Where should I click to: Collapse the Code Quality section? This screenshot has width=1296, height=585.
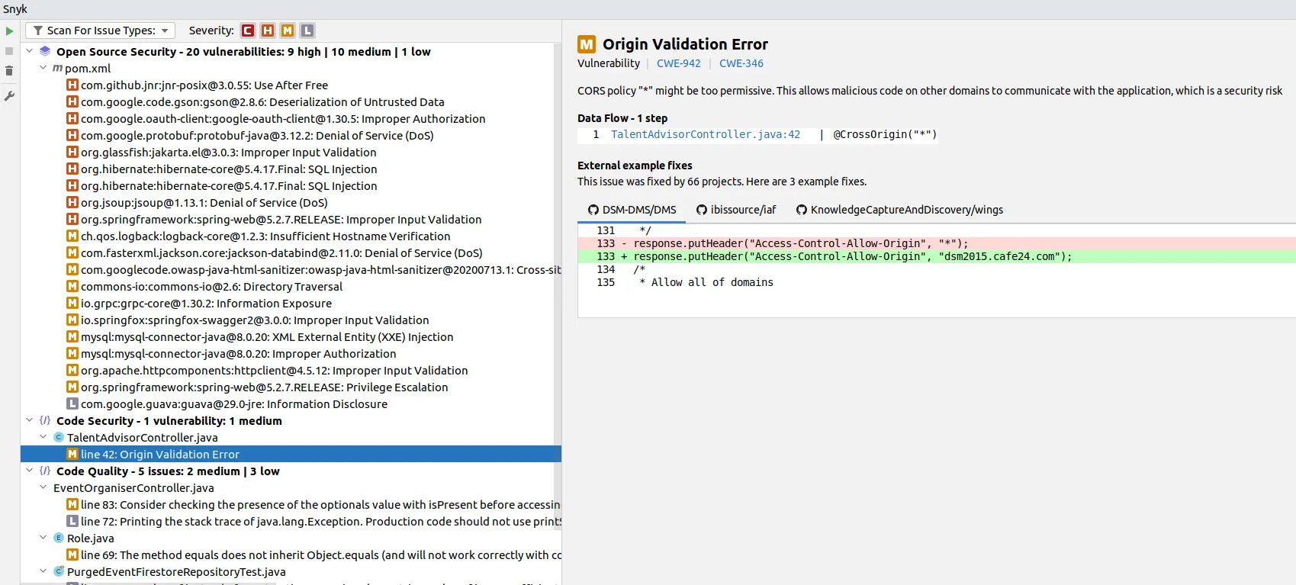pos(30,471)
